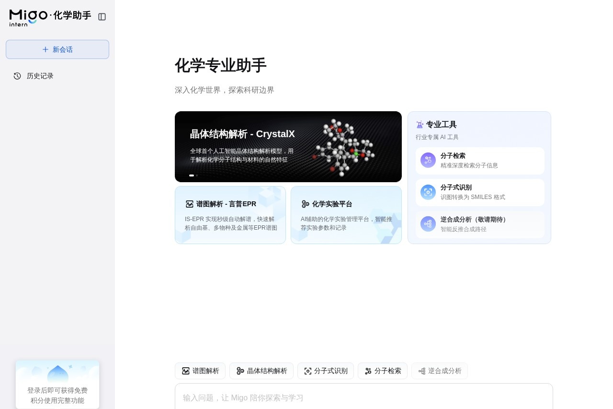Select 谱图解析 chip above the input box
Viewport: 613px width, 409px height.
pos(200,371)
